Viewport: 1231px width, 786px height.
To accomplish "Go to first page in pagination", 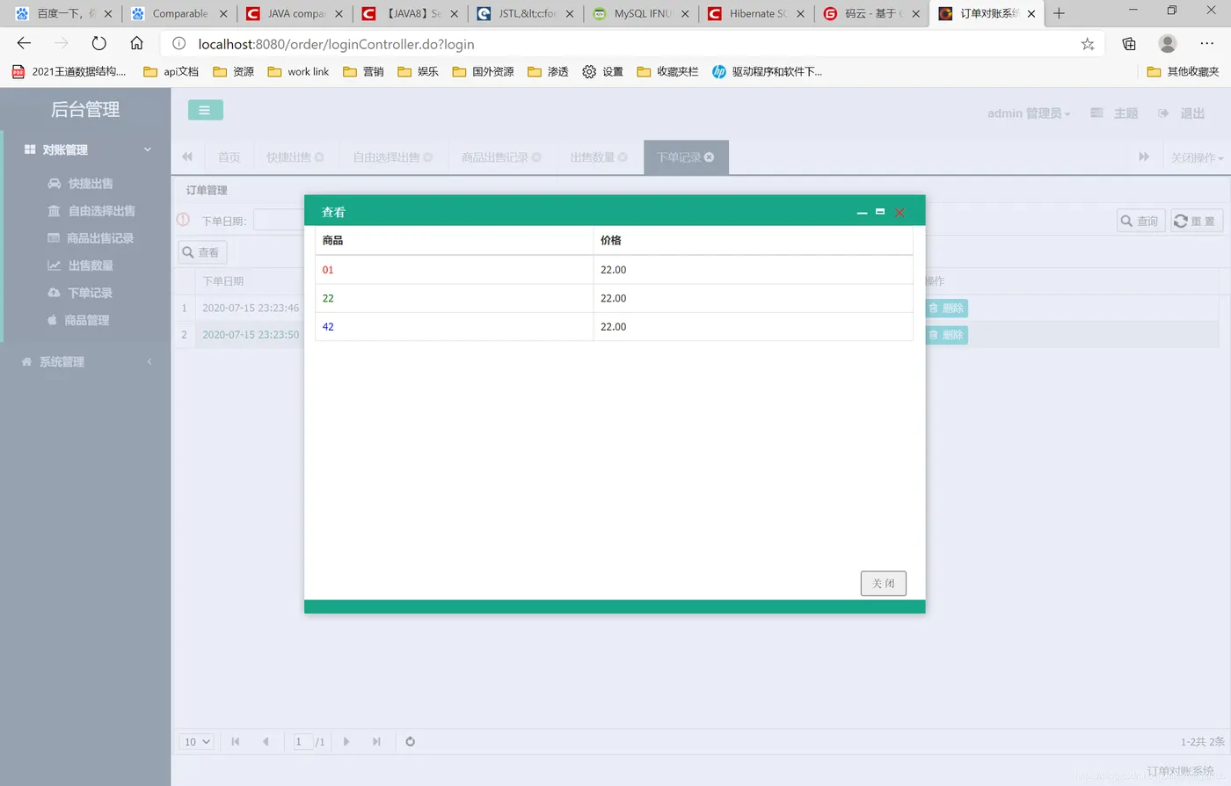I will click(x=236, y=742).
